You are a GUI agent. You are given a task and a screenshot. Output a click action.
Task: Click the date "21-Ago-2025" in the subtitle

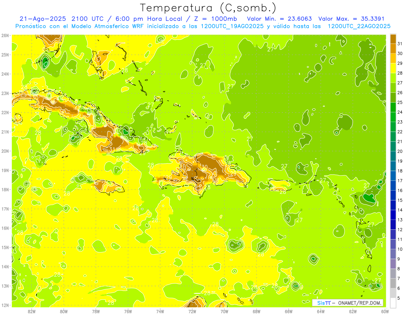pos(43,19)
